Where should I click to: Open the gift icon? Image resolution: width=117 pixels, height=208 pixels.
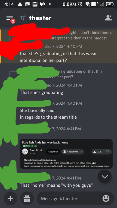coord(27,199)
